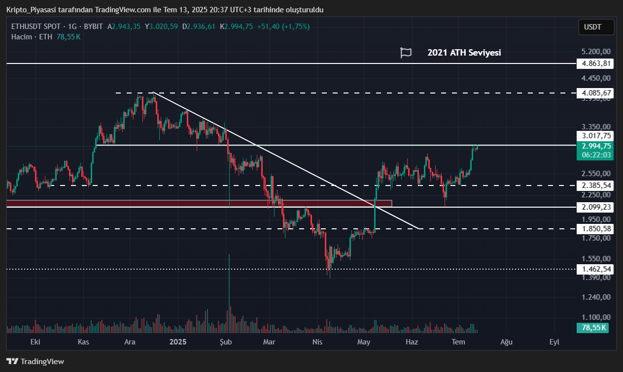Click the Tem month label on time axis

click(x=458, y=341)
